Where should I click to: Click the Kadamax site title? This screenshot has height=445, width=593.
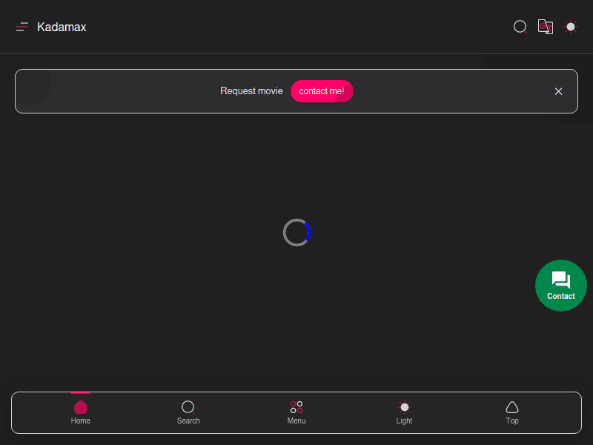(x=62, y=27)
